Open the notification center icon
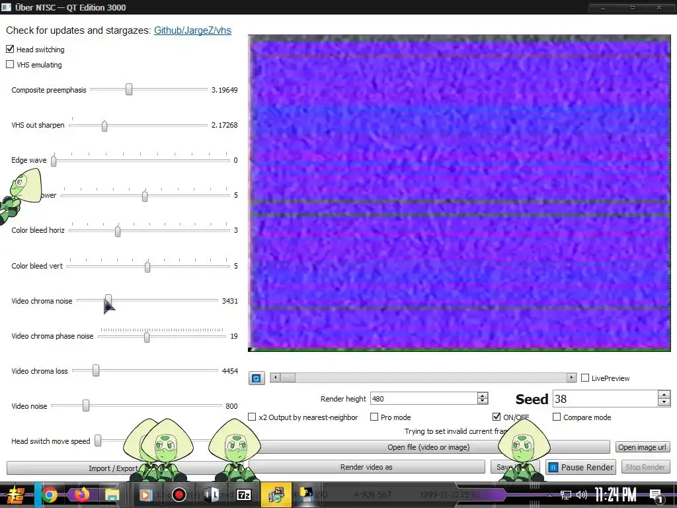 coord(657,495)
